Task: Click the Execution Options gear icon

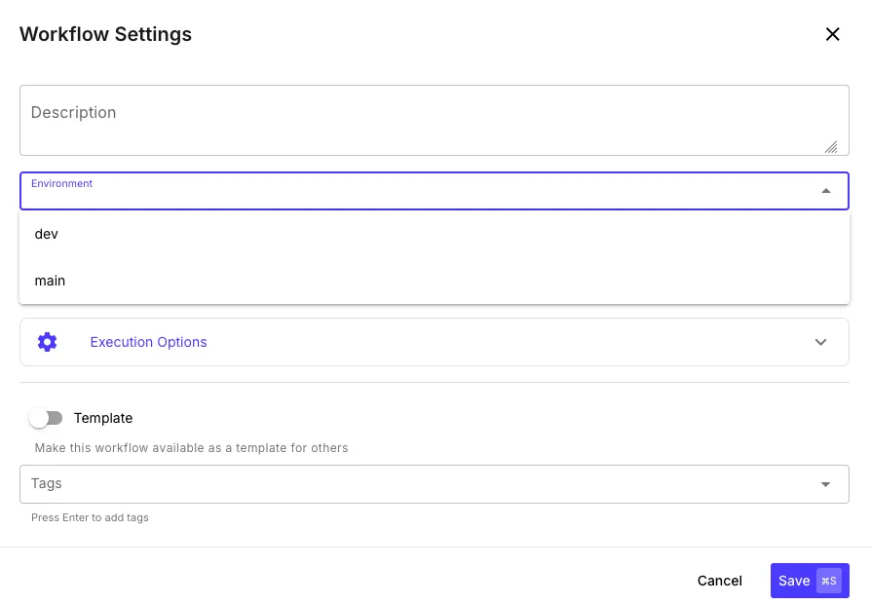Action: 48,342
